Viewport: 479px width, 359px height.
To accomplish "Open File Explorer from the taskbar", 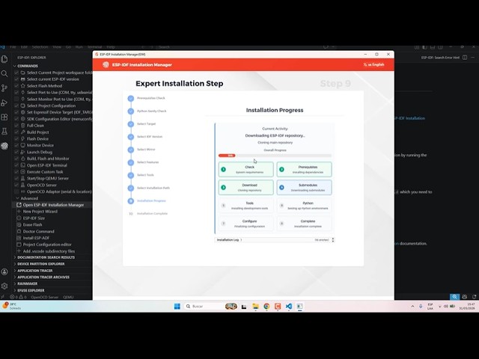I will pyautogui.click(x=255, y=306).
